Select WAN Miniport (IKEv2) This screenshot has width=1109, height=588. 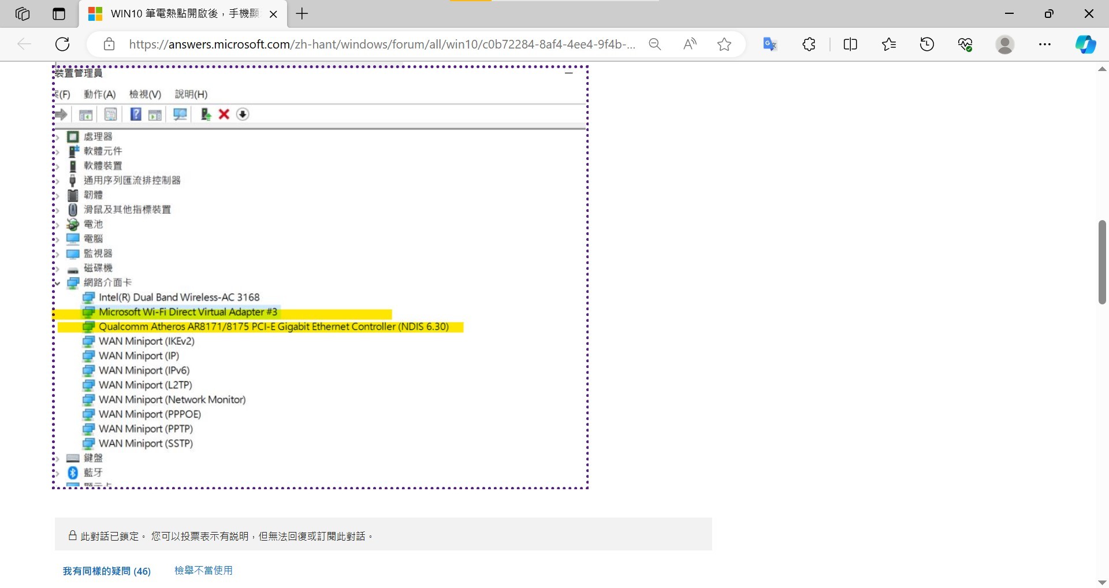click(x=147, y=341)
